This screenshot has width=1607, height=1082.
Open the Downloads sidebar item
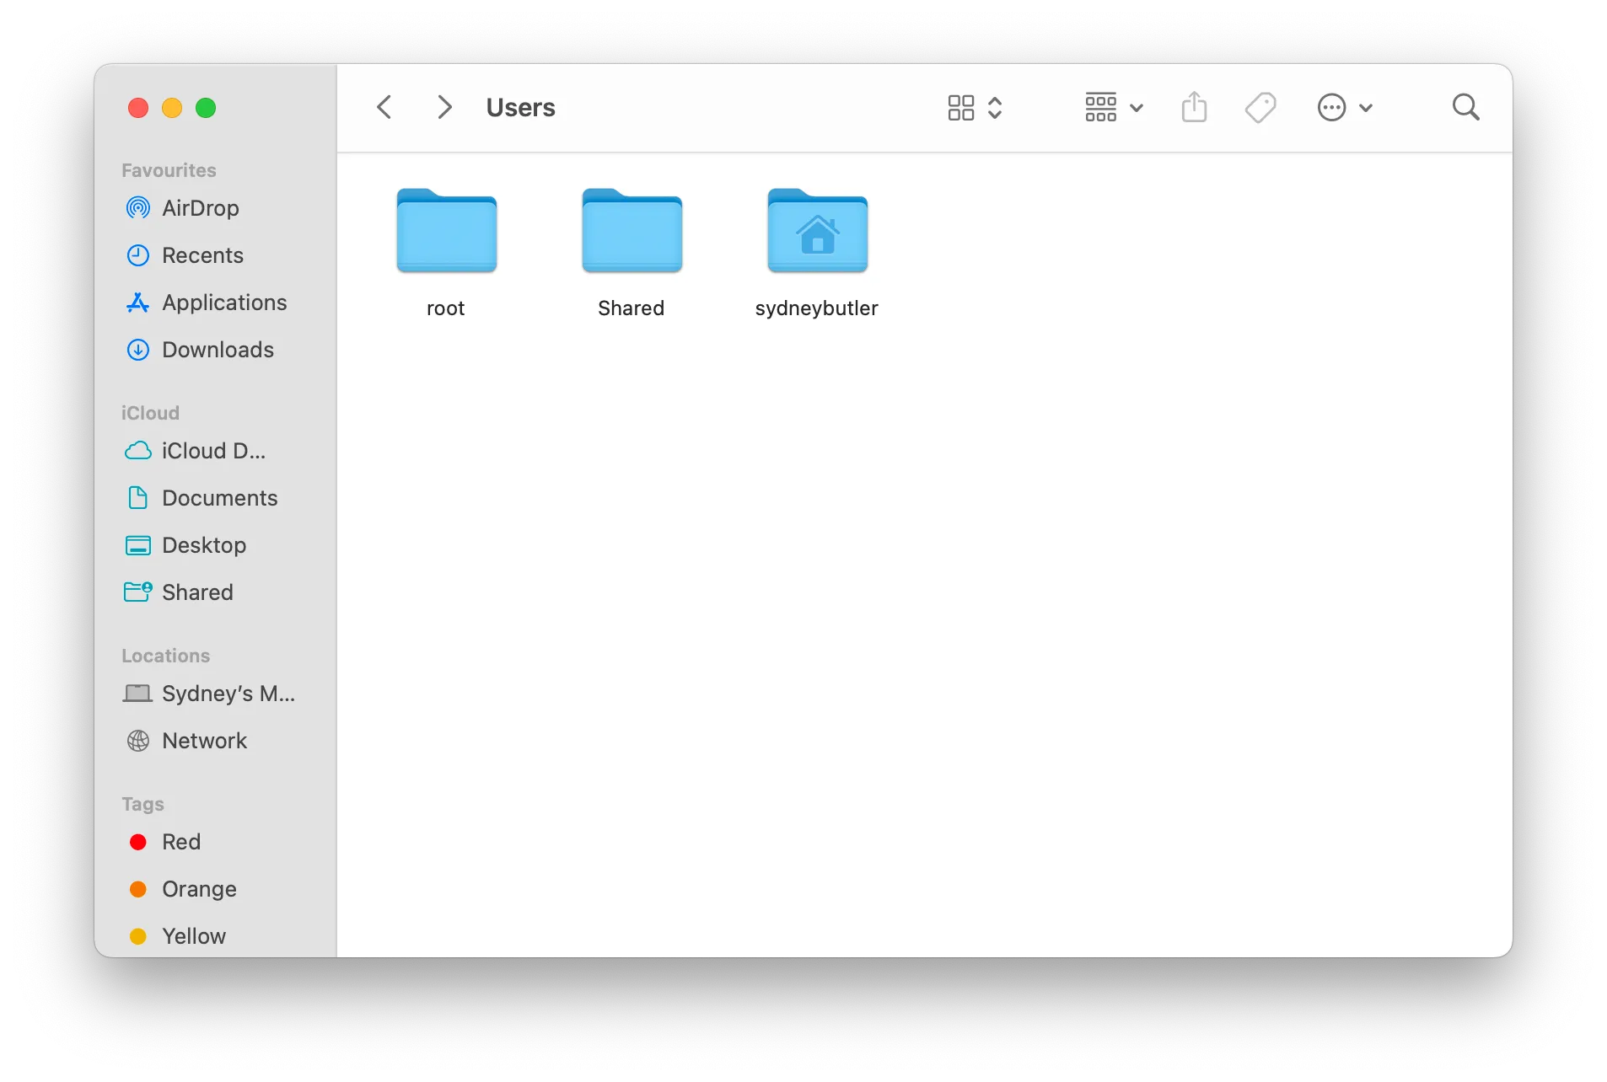pos(217,349)
